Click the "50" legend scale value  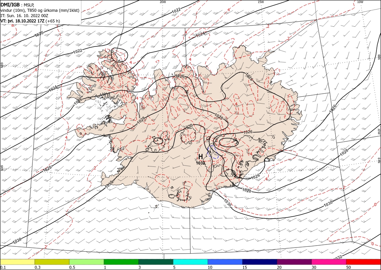349,267
